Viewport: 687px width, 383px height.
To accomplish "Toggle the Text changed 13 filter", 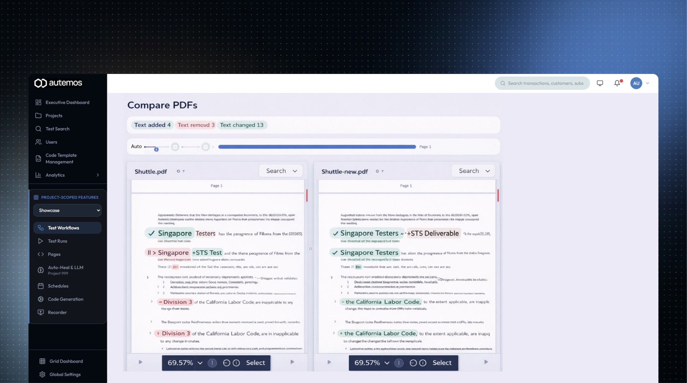I will 241,125.
